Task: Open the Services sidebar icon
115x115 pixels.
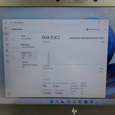Action: coord(7,61)
